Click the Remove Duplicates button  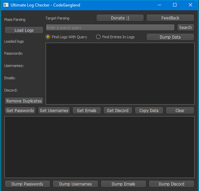click(24, 101)
